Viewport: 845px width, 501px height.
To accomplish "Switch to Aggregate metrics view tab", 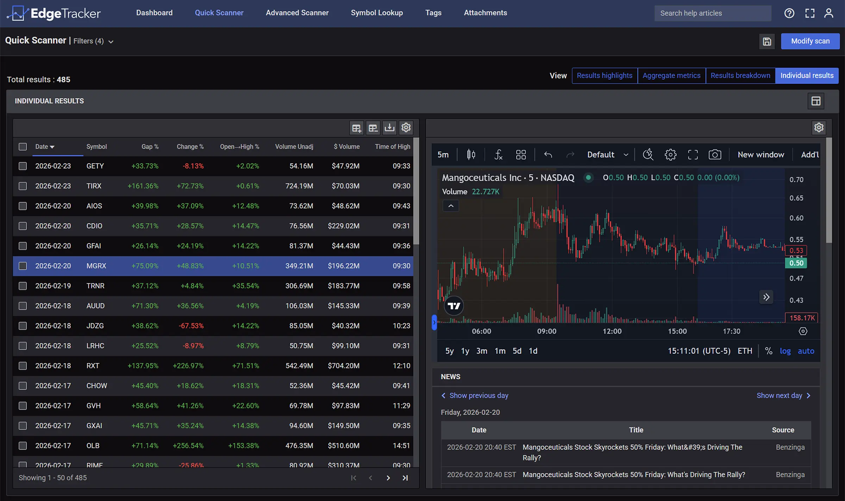I will click(x=671, y=75).
